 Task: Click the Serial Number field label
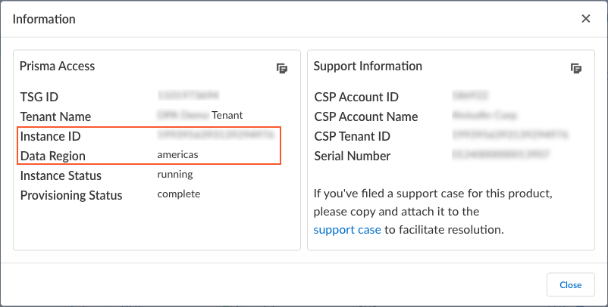[x=353, y=156]
